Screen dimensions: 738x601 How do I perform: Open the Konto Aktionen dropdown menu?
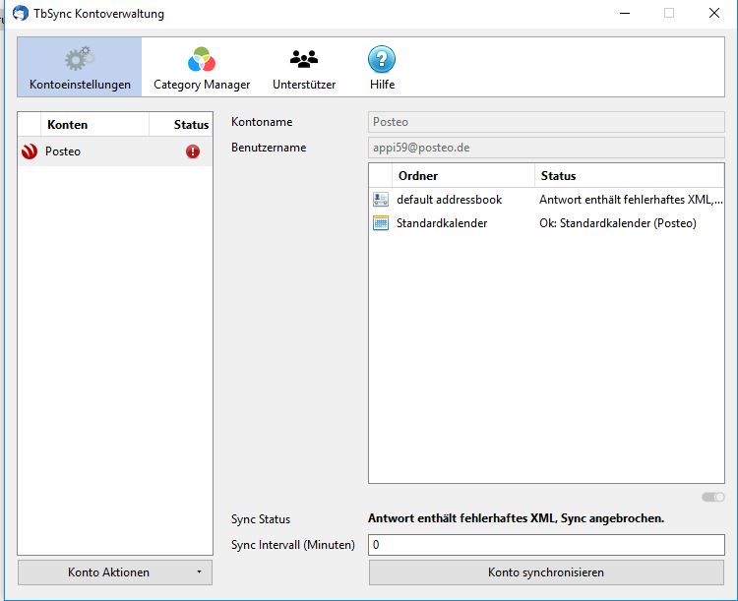click(x=115, y=572)
